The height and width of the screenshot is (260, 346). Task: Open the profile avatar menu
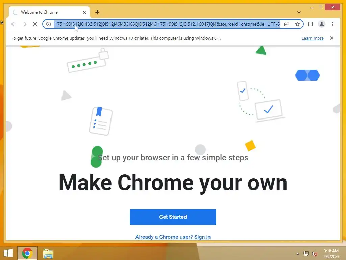click(x=322, y=24)
